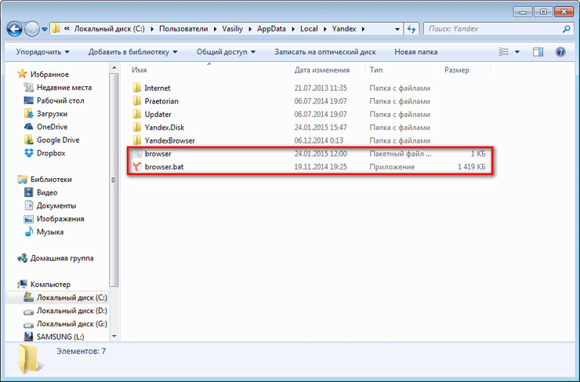Click the browser.bat Yandex icon
The width and height of the screenshot is (580, 382).
coord(137,166)
